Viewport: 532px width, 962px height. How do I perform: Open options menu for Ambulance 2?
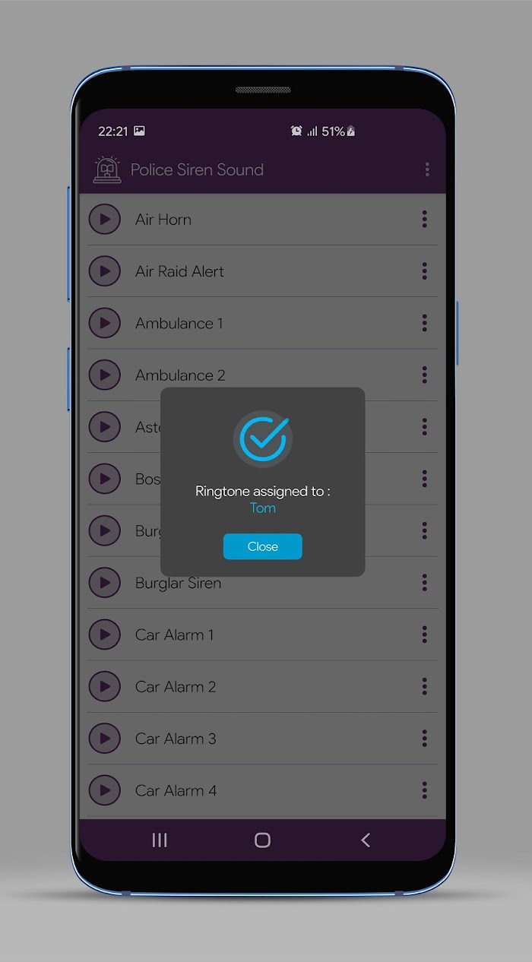pos(424,375)
